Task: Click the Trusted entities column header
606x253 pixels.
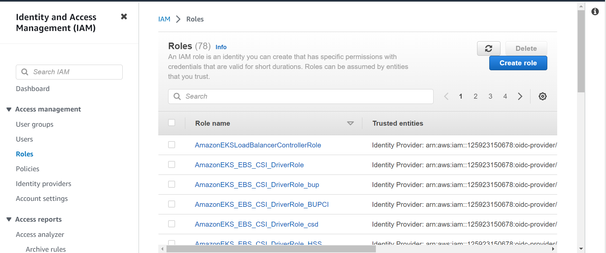Action: pos(398,123)
